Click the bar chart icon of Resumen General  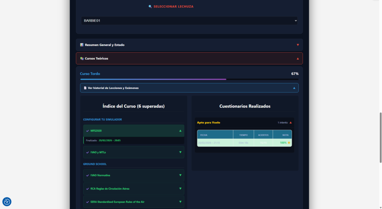[x=82, y=45]
